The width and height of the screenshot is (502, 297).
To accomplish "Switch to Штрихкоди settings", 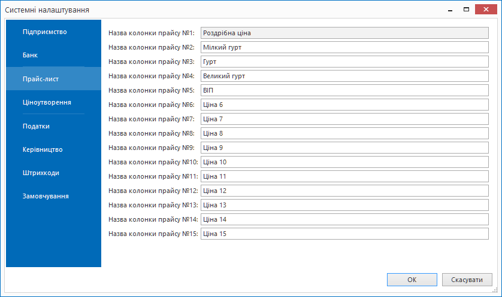I will click(x=41, y=173).
